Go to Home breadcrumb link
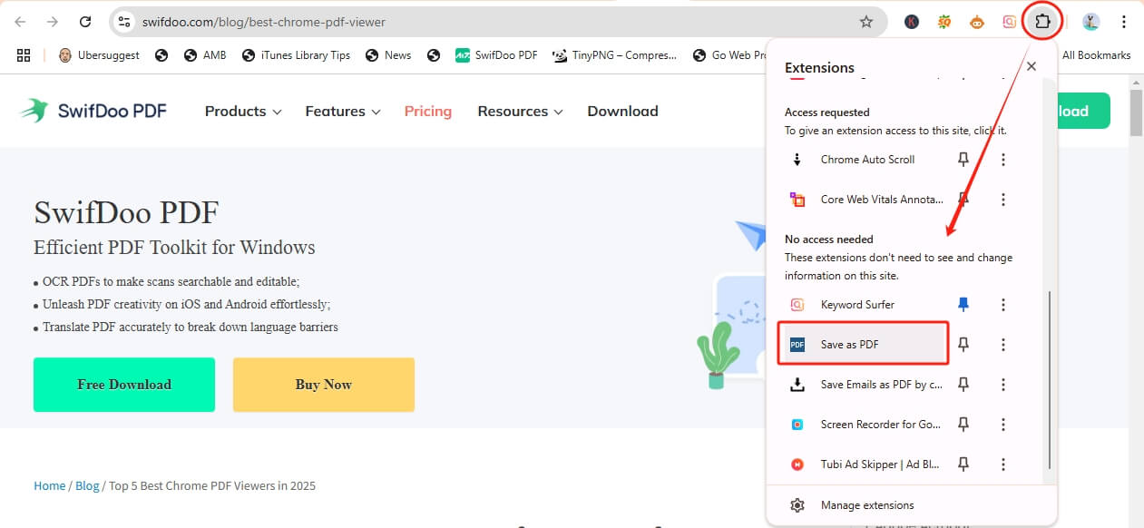Image resolution: width=1144 pixels, height=528 pixels. (50, 485)
